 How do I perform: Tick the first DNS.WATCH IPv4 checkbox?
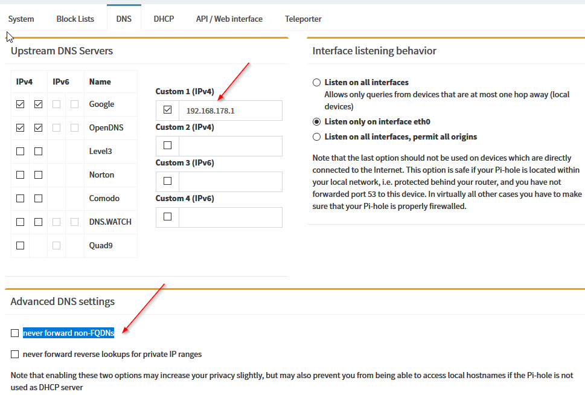click(21, 222)
